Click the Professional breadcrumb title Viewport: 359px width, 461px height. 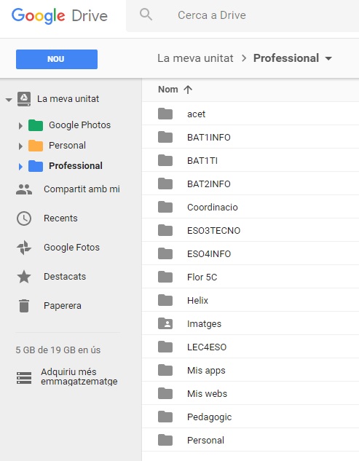coord(286,58)
